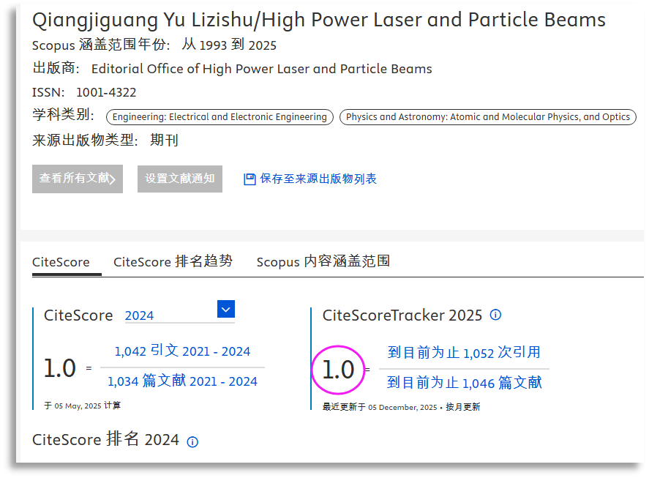Image resolution: width=649 pixels, height=478 pixels.
Task: Click the ISSN number 1001-4322
Action: point(106,92)
